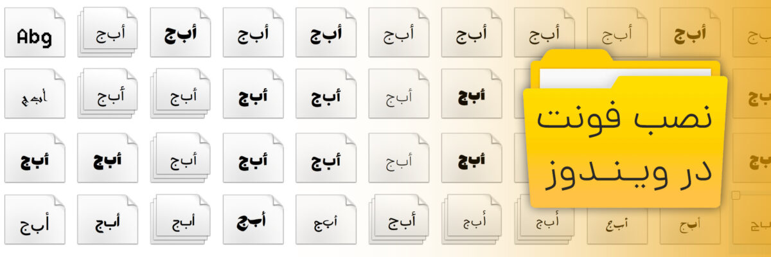This screenshot has width=771, height=257.
Task: Open the heavy black file left of folder's paper
Action: point(471,95)
